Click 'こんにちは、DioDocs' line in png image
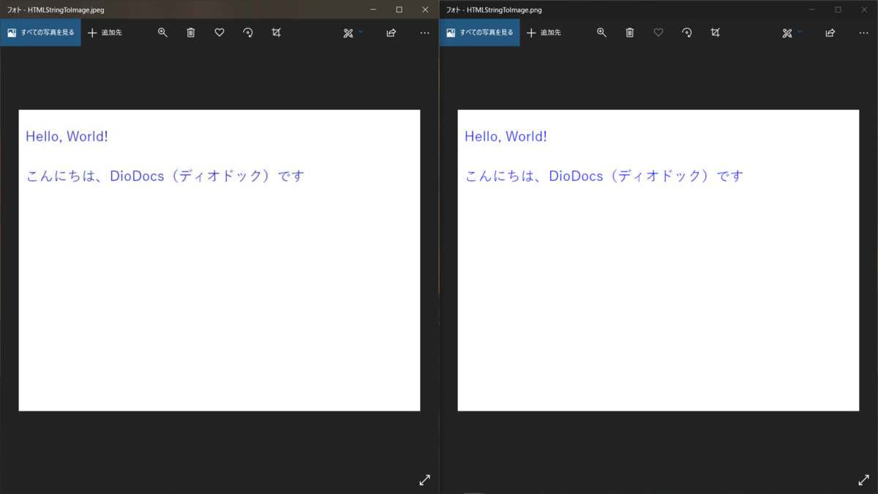 [x=604, y=176]
